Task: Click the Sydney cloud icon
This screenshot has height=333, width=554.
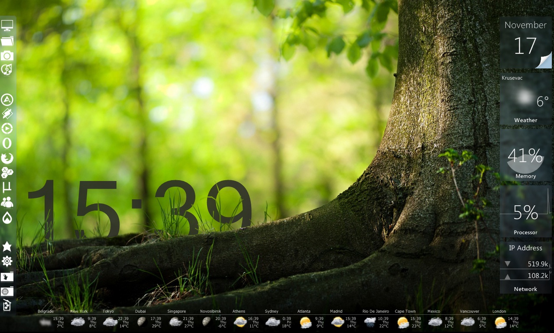Action: tap(272, 322)
